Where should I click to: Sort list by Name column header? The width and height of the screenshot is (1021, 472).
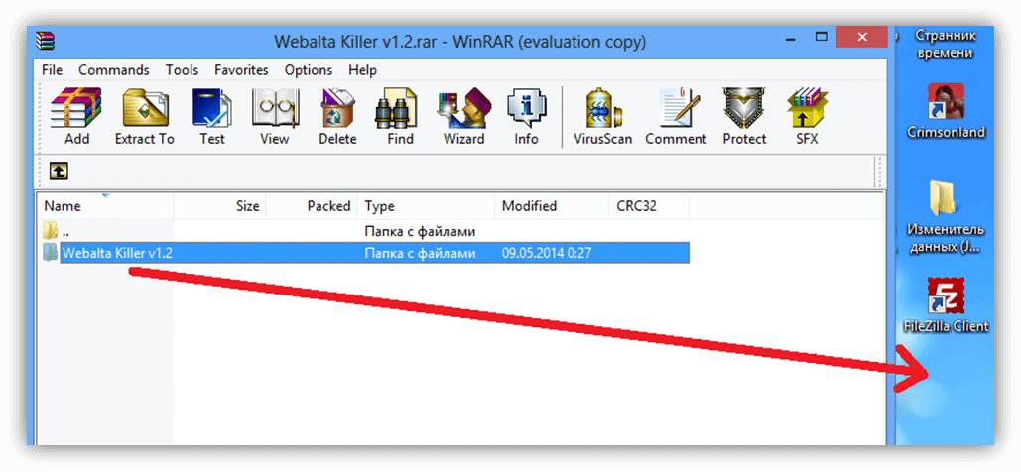[x=105, y=206]
